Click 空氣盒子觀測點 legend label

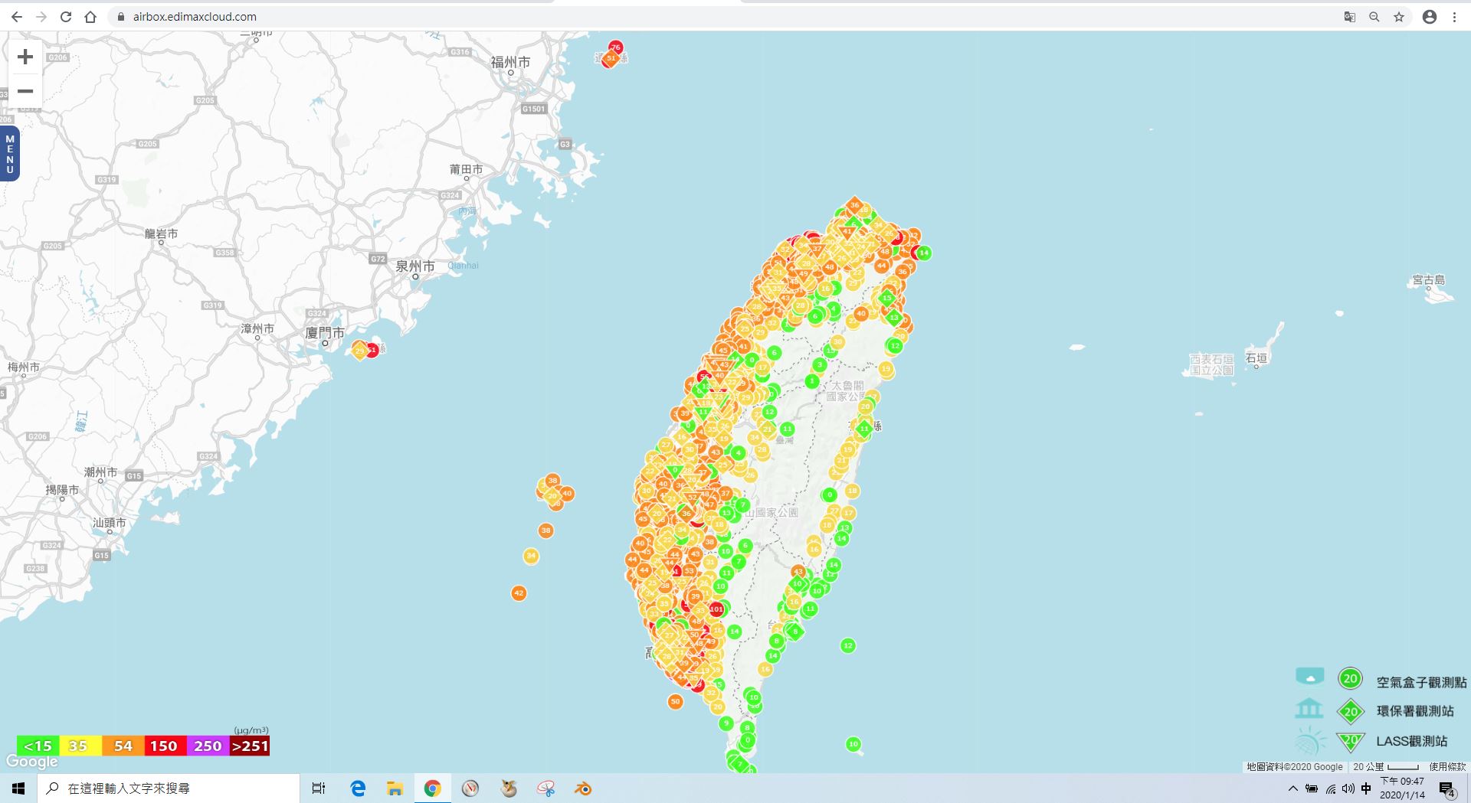point(1421,682)
